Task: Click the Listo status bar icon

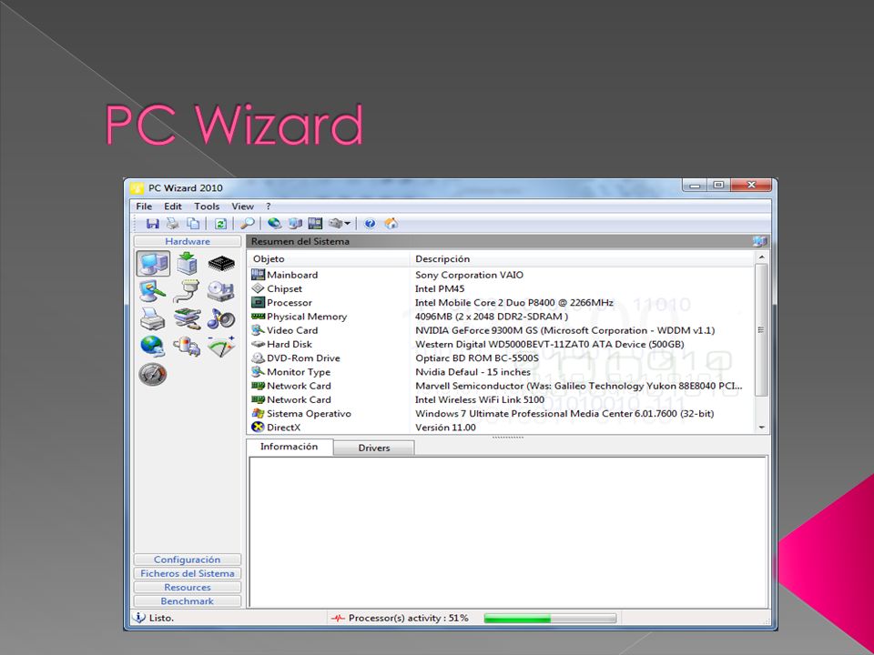Action: [138, 618]
